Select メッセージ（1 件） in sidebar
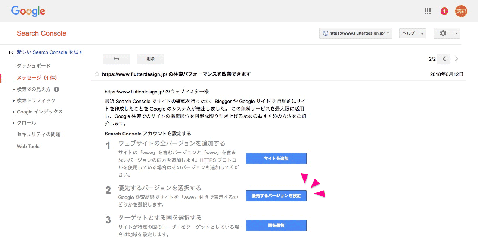478x243 pixels. [x=37, y=78]
